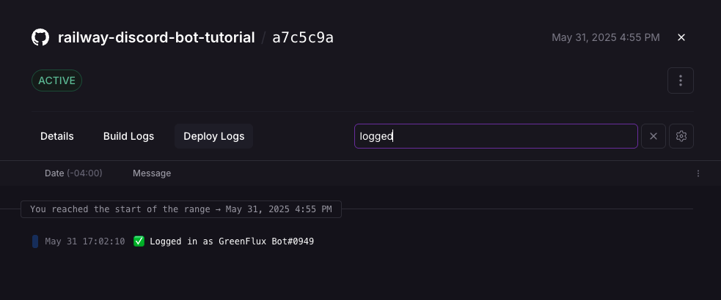Click the Date column header
The height and width of the screenshot is (300, 721).
pos(73,173)
